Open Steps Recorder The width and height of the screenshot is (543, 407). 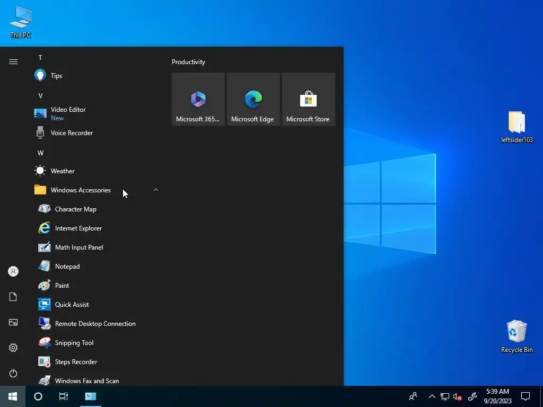(x=96, y=361)
